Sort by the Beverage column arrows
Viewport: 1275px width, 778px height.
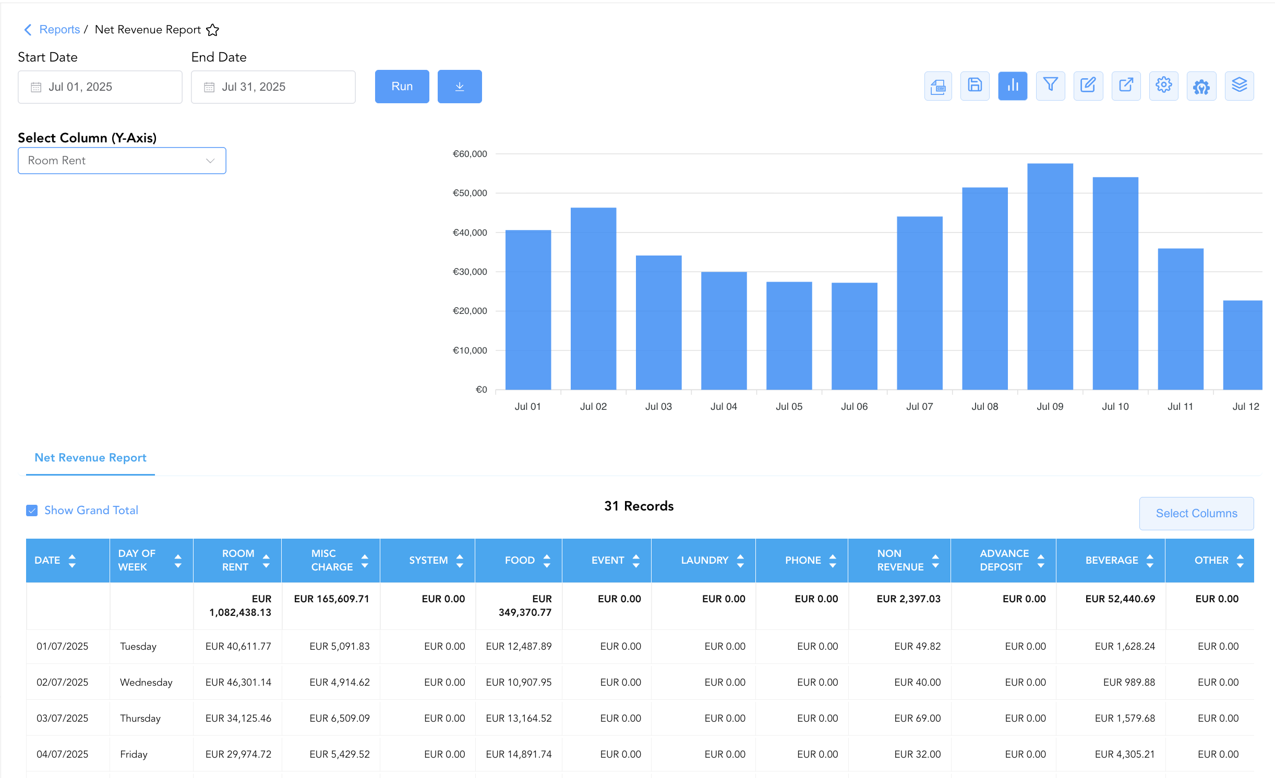[1150, 561]
